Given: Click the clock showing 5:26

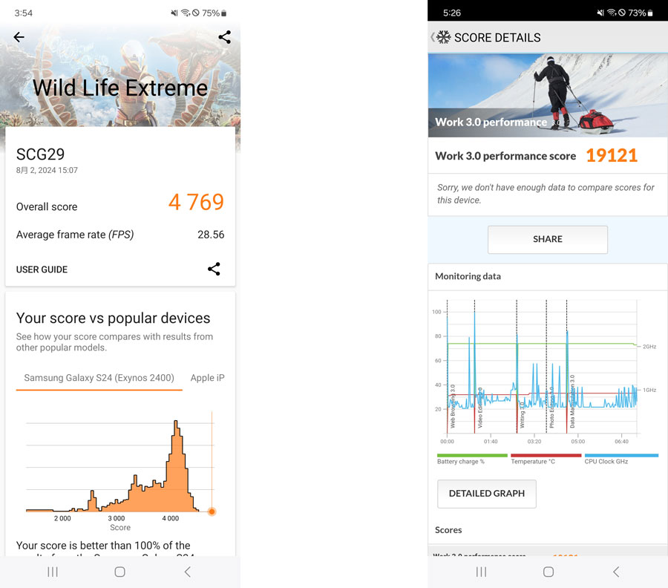Looking at the screenshot, I should tap(451, 13).
